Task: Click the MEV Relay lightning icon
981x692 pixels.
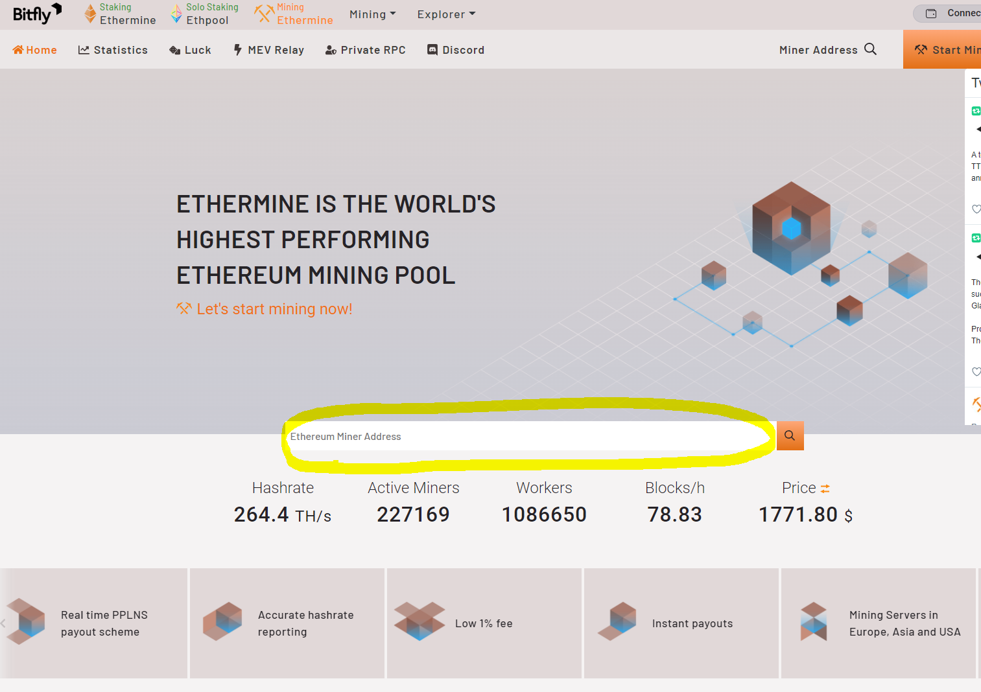Action: (238, 49)
